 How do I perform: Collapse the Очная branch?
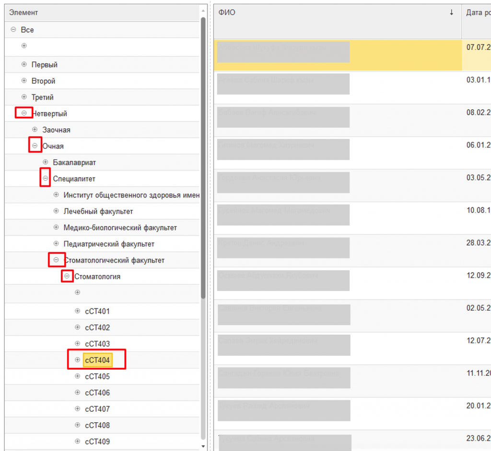(x=35, y=146)
